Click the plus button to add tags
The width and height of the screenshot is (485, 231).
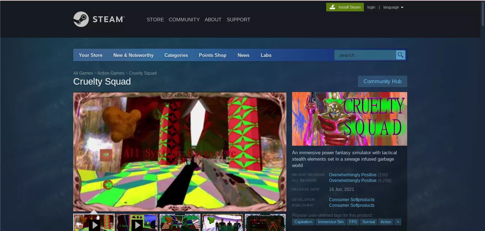[398, 222]
